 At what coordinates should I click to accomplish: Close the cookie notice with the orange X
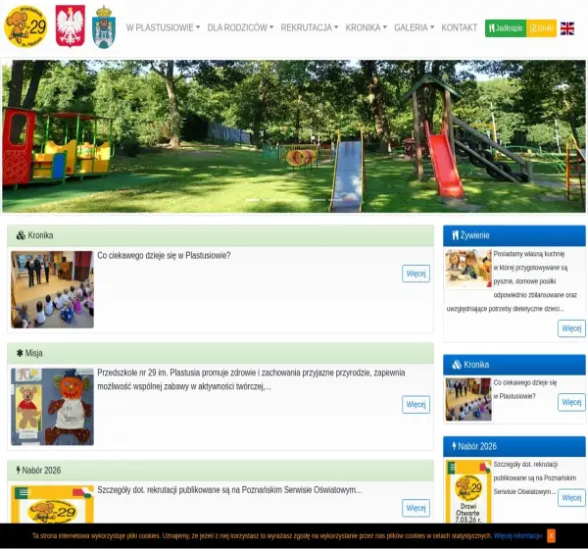[551, 535]
